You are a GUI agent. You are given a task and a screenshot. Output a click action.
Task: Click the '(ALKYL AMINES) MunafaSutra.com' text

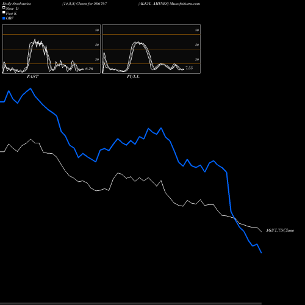tap(169, 4)
